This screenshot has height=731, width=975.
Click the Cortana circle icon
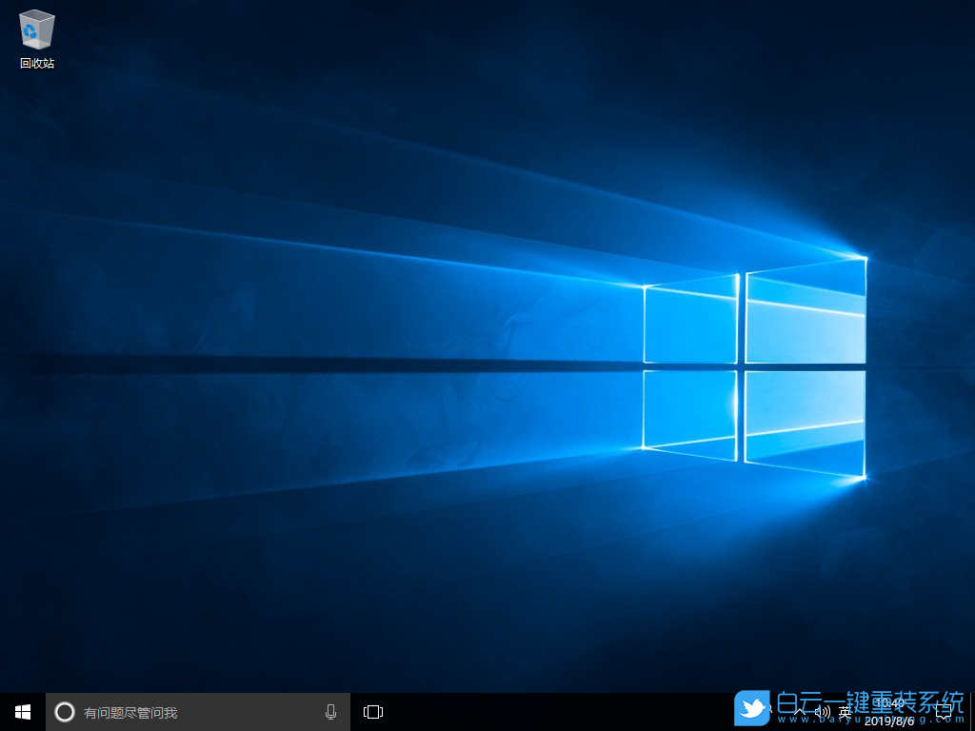[x=65, y=712]
